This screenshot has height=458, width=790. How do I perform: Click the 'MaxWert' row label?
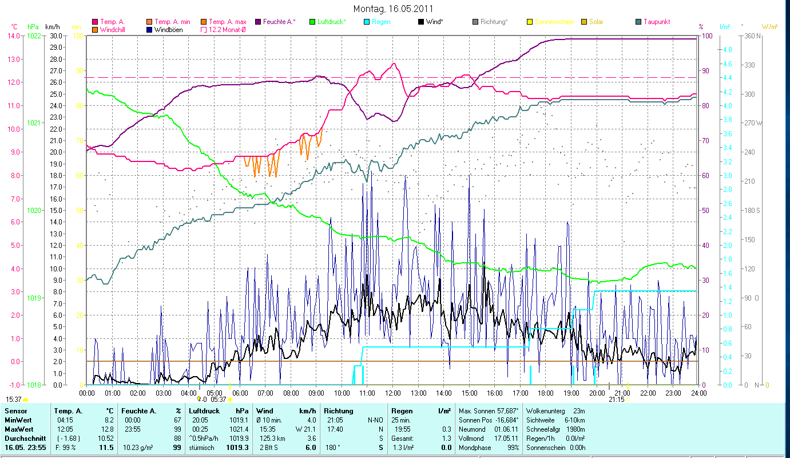point(18,429)
